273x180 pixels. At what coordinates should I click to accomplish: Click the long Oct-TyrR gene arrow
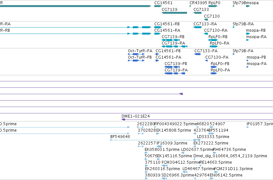click(76, 6)
